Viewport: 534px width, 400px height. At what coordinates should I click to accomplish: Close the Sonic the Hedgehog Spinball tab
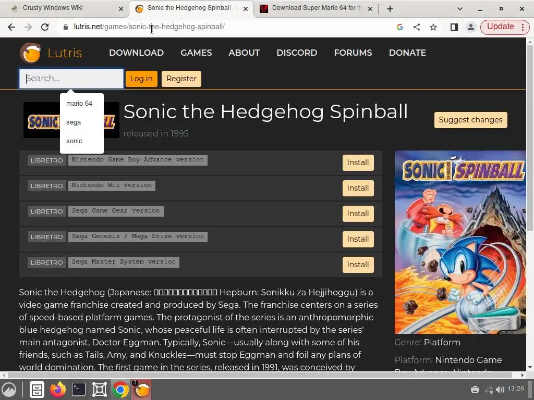coord(245,9)
